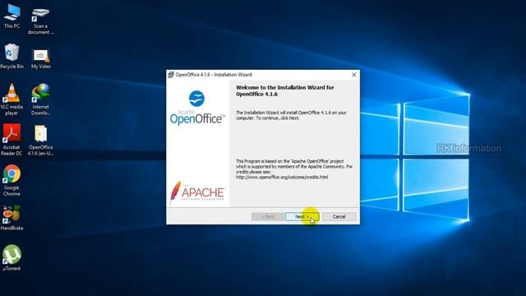Click the Apache Software Foundation logo

pyautogui.click(x=197, y=192)
